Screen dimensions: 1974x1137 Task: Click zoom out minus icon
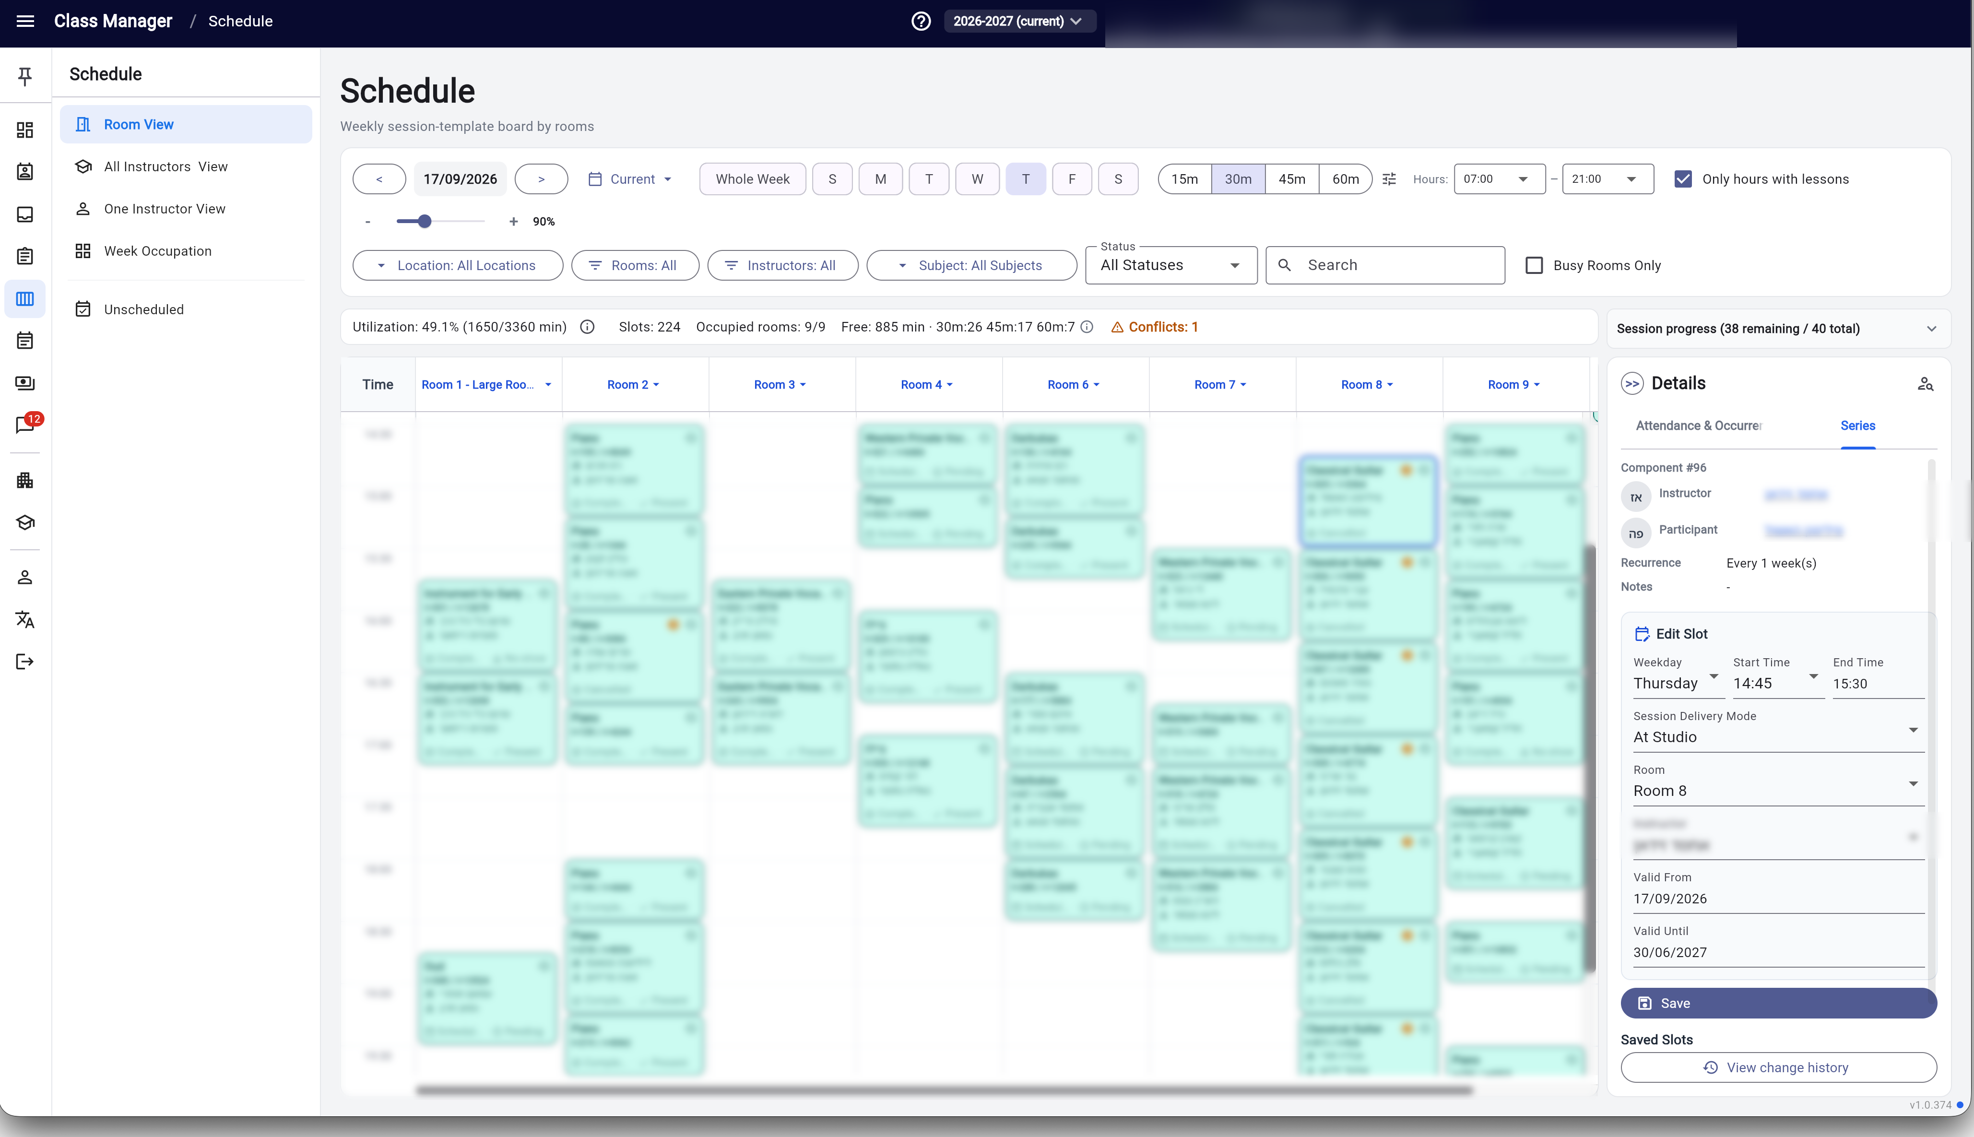[368, 222]
